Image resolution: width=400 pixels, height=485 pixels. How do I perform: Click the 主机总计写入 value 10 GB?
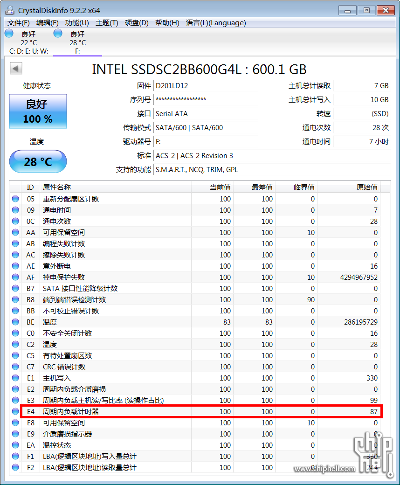click(362, 100)
